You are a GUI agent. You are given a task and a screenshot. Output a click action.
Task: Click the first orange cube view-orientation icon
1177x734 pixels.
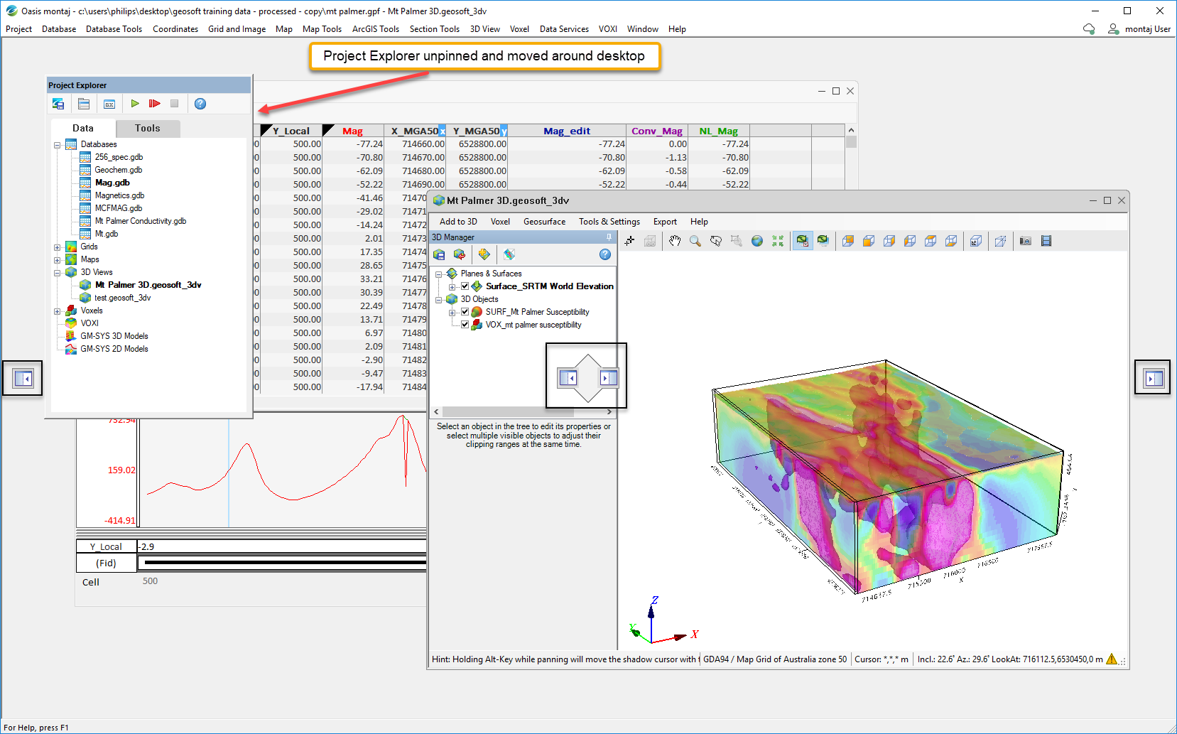(x=848, y=241)
